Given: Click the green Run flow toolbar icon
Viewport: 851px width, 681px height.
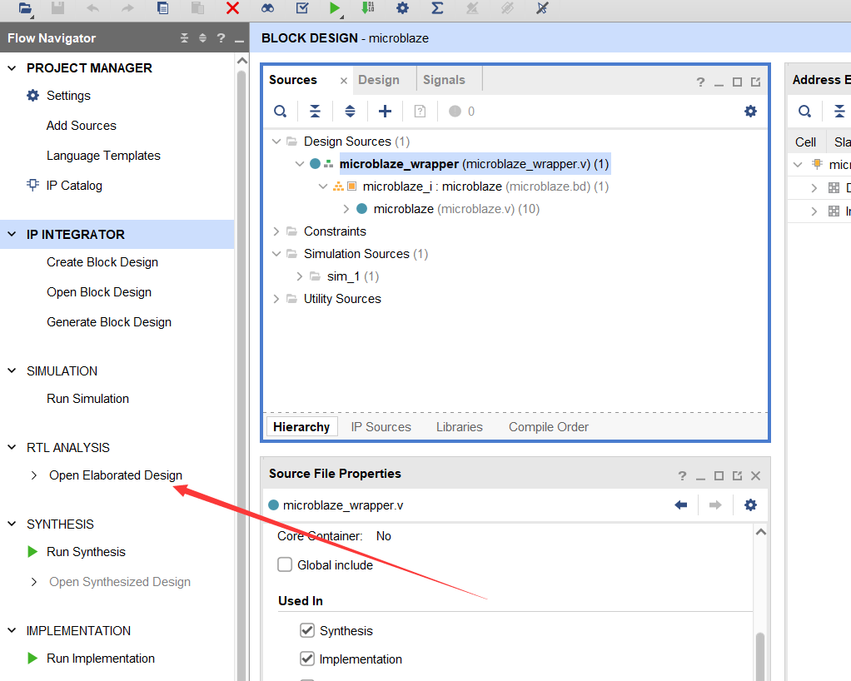Looking at the screenshot, I should 334,8.
